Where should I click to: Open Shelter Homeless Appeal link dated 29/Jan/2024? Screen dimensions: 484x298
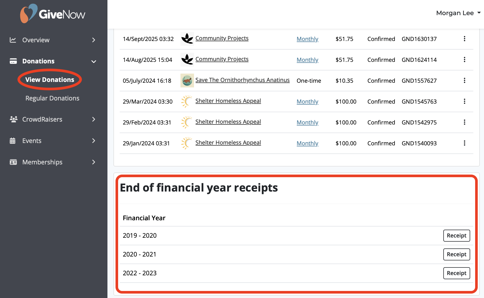[x=228, y=142]
